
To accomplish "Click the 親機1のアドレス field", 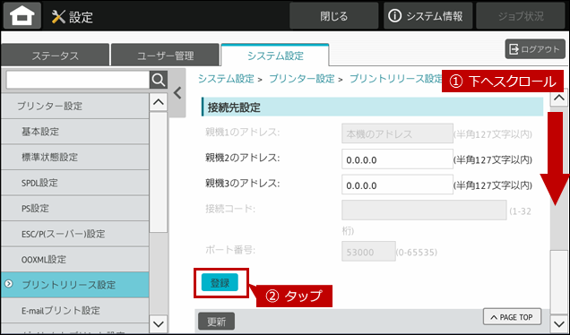I will [x=397, y=133].
